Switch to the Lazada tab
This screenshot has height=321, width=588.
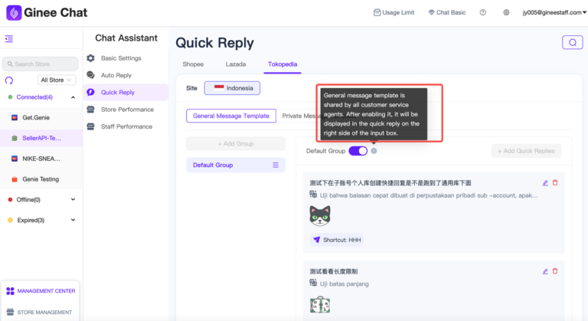(x=236, y=64)
